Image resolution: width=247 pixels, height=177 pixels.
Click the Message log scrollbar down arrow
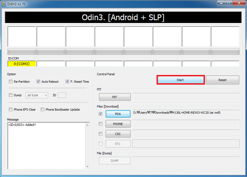point(88,167)
